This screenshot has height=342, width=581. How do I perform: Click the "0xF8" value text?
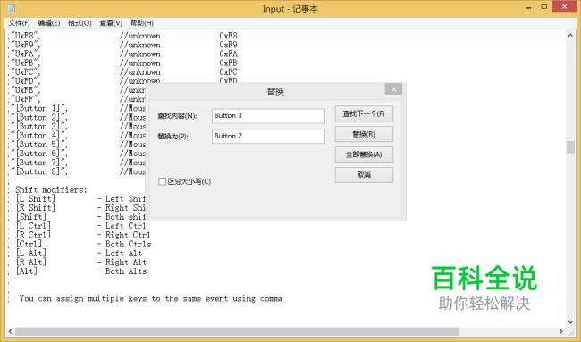click(x=228, y=36)
